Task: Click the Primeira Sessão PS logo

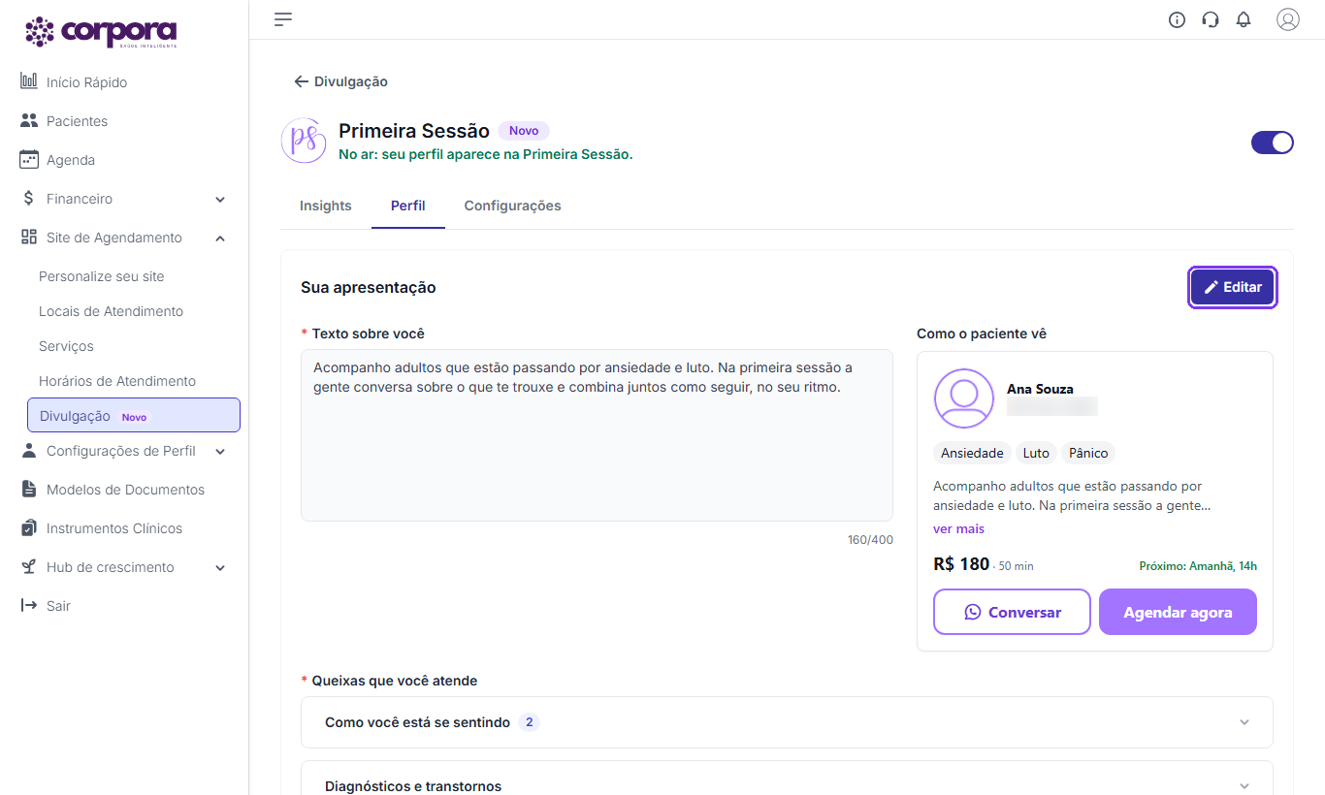Action: (x=304, y=141)
